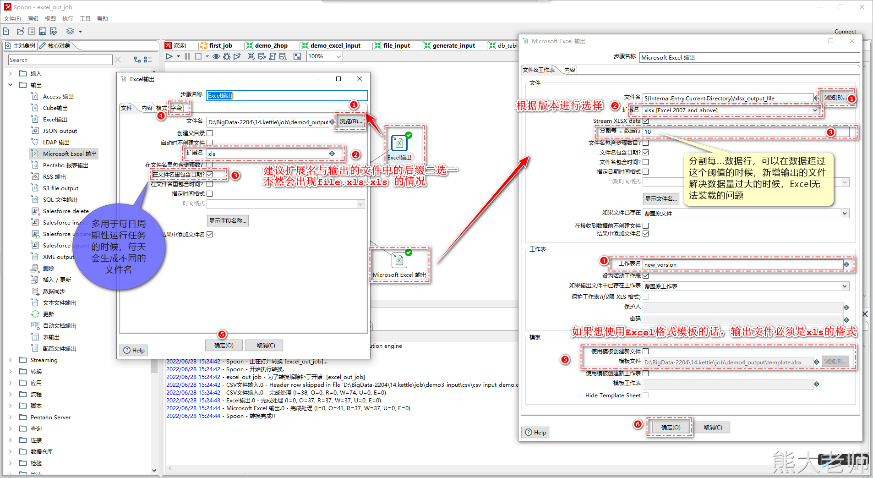Click the Open file toolbar icon
Image resolution: width=873 pixels, height=478 pixels.
coord(20,31)
